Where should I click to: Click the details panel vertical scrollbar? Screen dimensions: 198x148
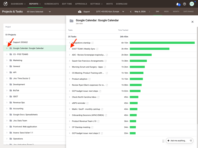pos(197,75)
